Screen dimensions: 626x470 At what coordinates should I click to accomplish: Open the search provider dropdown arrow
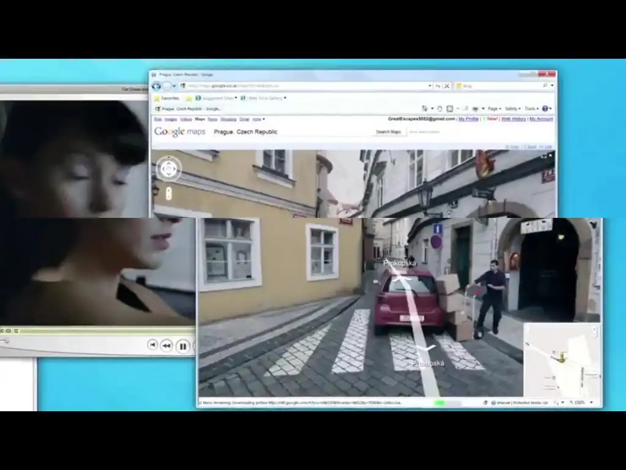[x=552, y=86]
